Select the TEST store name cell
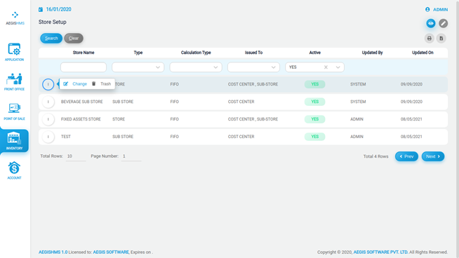459x258 pixels. click(65, 137)
